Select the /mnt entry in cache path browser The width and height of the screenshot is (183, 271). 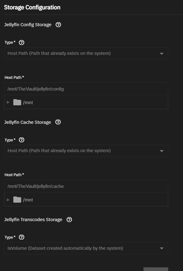[x=28, y=200]
